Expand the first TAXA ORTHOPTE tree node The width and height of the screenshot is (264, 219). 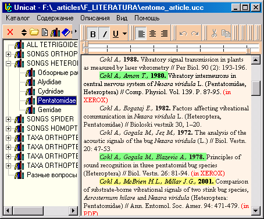click(8, 138)
